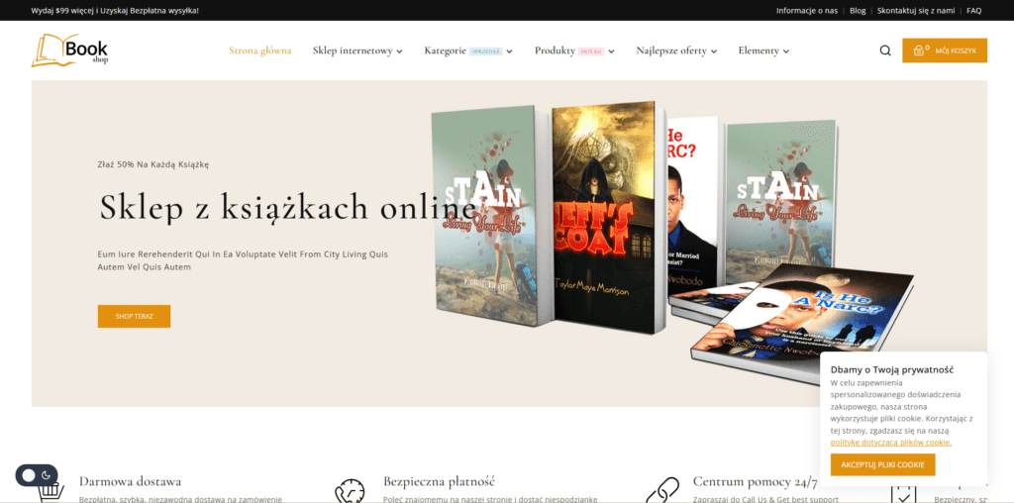The height and width of the screenshot is (503, 1014).
Task: Accept cookies with Akceptuj pliki cookie
Action: pyautogui.click(x=882, y=464)
